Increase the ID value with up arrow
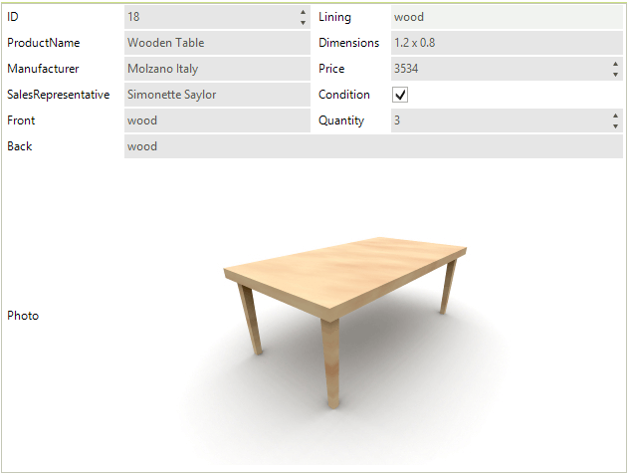 point(303,12)
